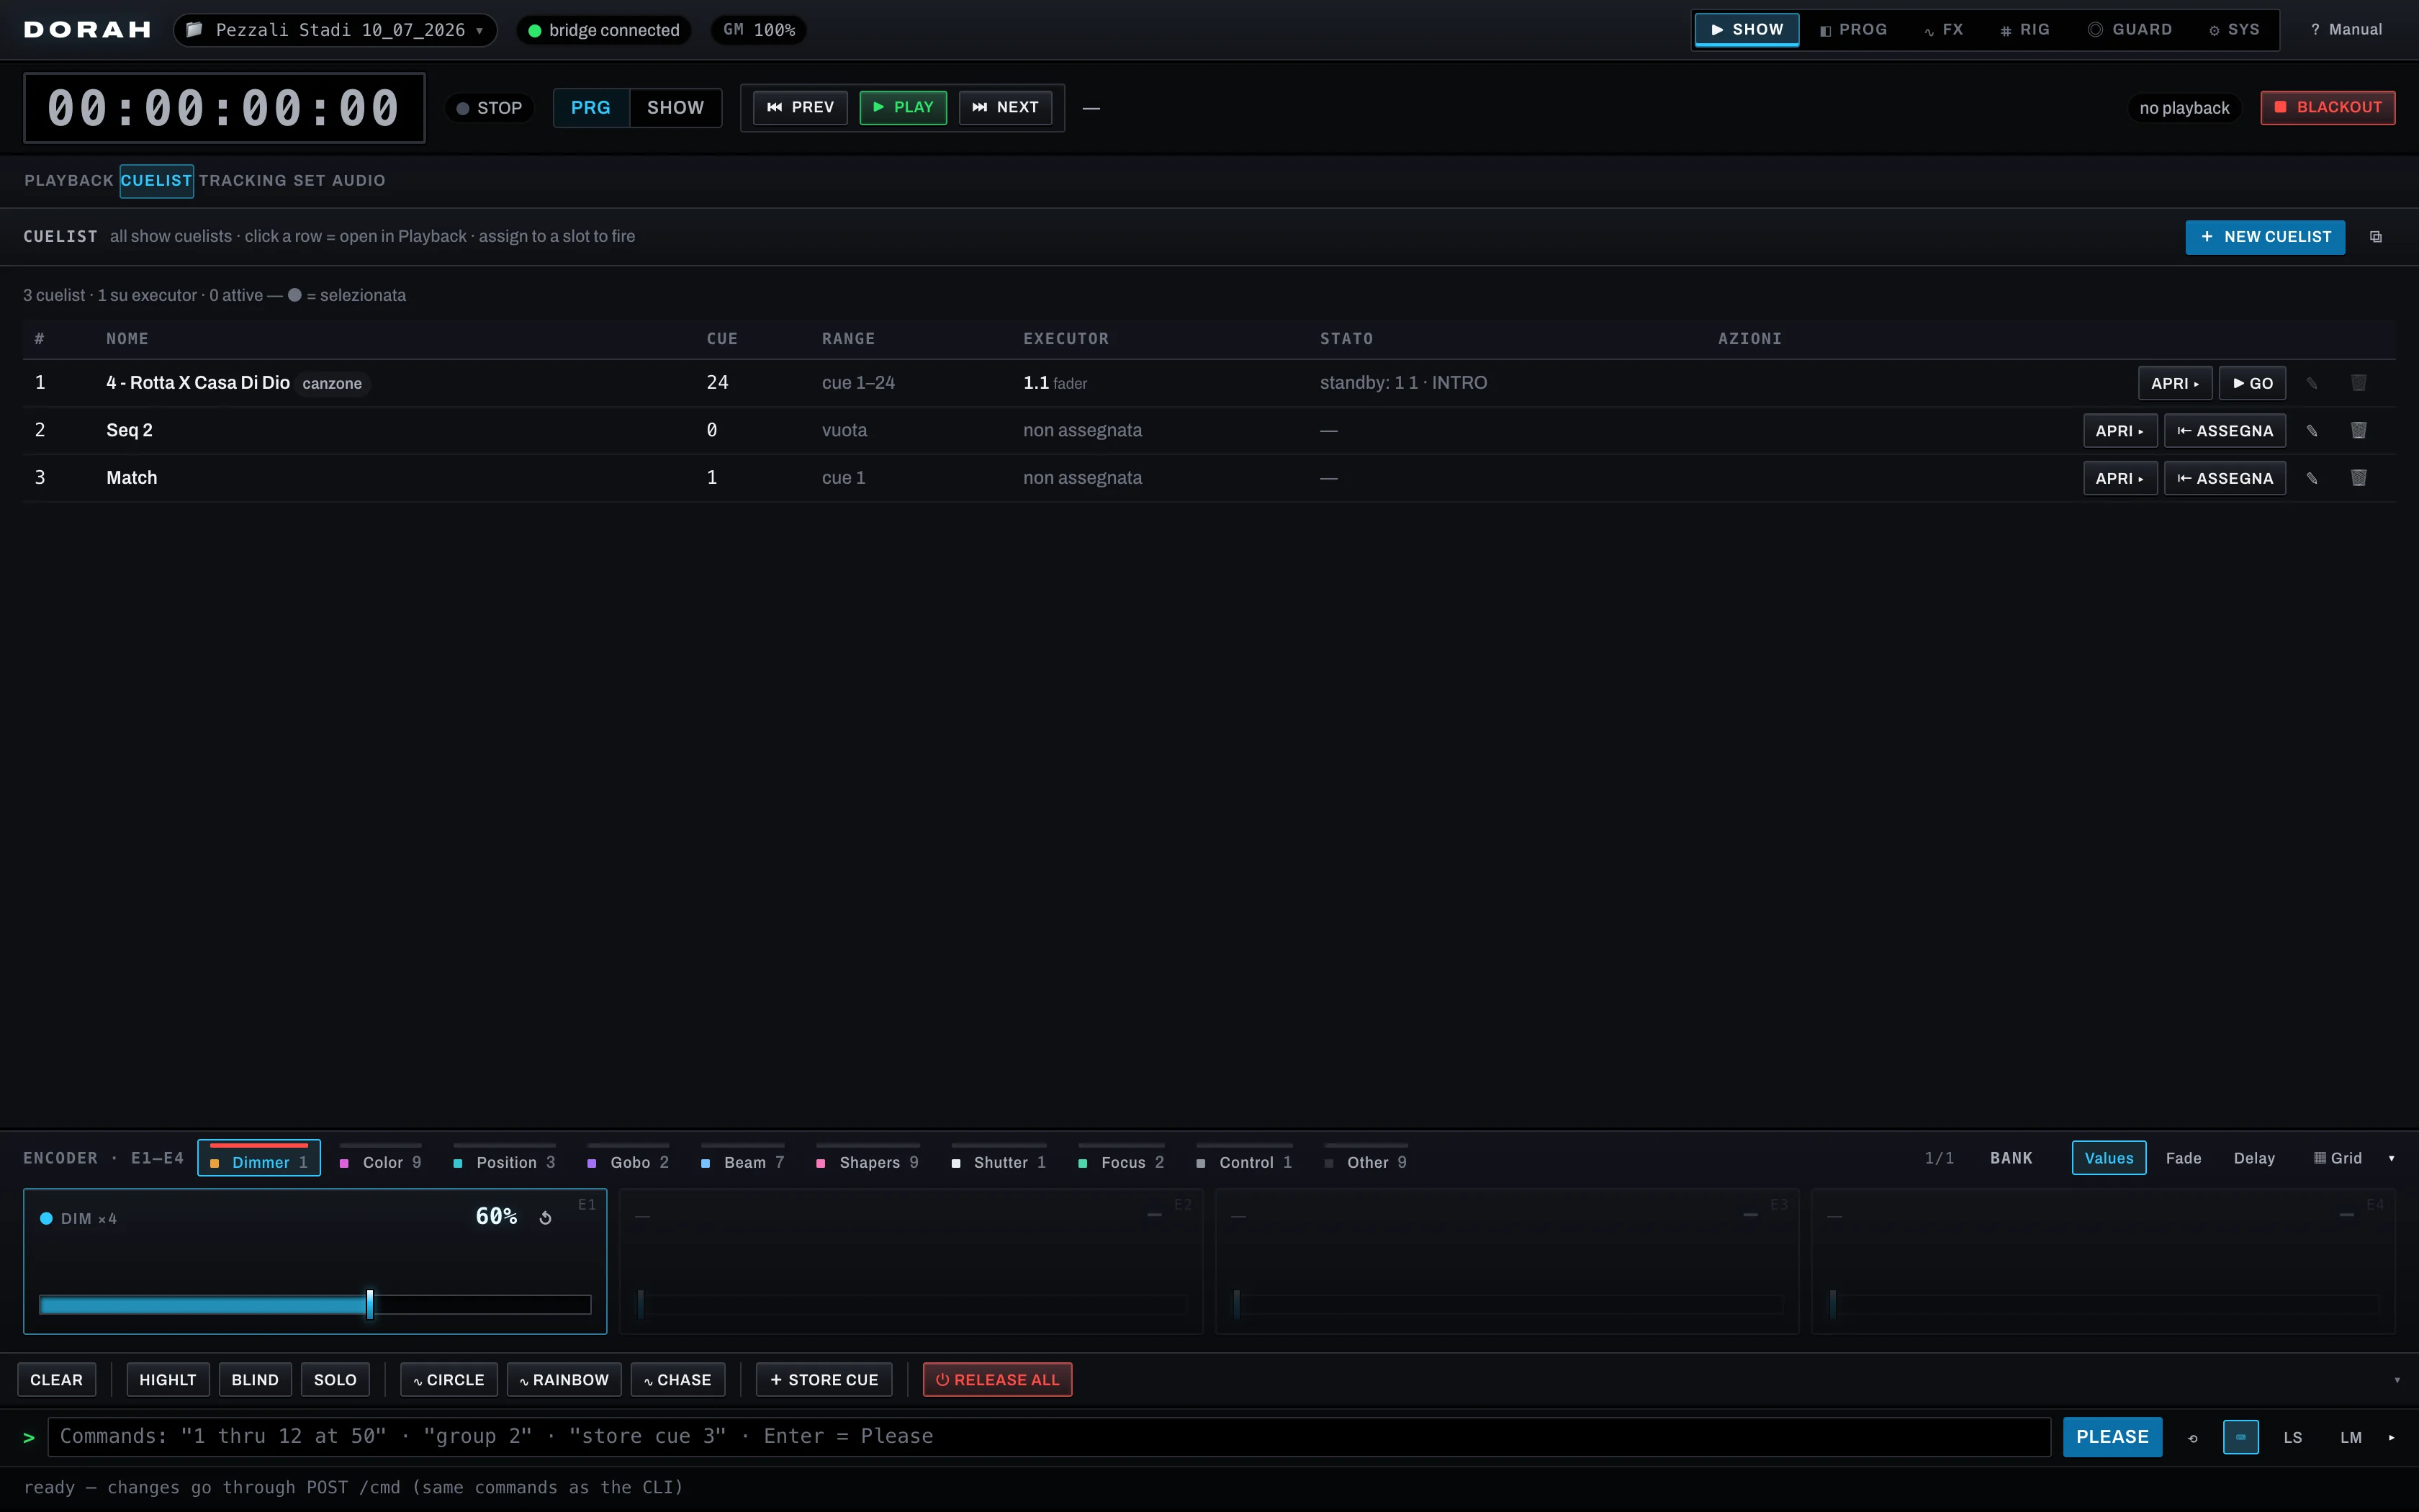Image resolution: width=2419 pixels, height=1512 pixels.
Task: Edit the Seq 2 cuelist with pencil icon
Action: coord(2311,431)
